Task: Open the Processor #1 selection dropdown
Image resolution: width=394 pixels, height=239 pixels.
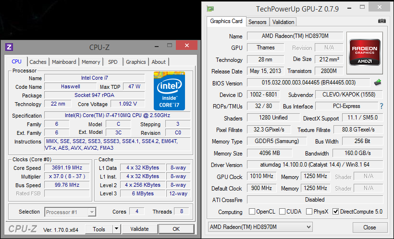Action: point(70,212)
